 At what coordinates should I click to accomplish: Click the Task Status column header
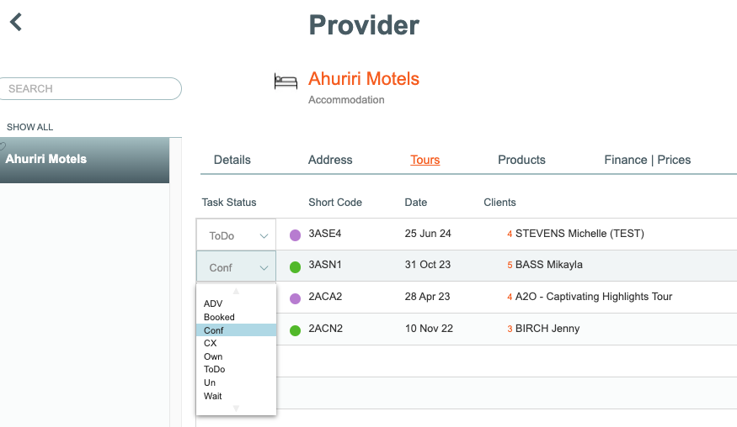tap(229, 203)
